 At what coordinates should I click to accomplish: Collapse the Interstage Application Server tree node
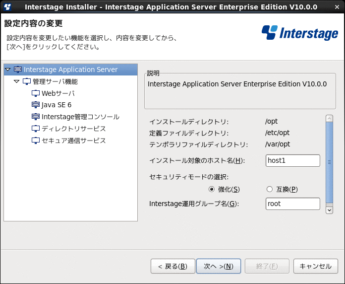pos(8,70)
